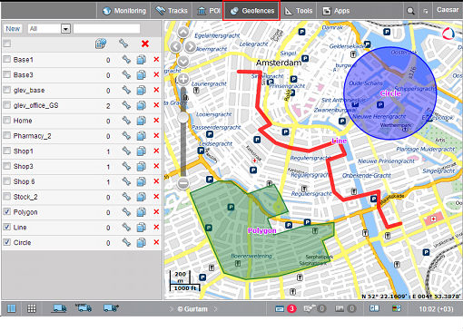Click the New geofence button

pyautogui.click(x=13, y=29)
